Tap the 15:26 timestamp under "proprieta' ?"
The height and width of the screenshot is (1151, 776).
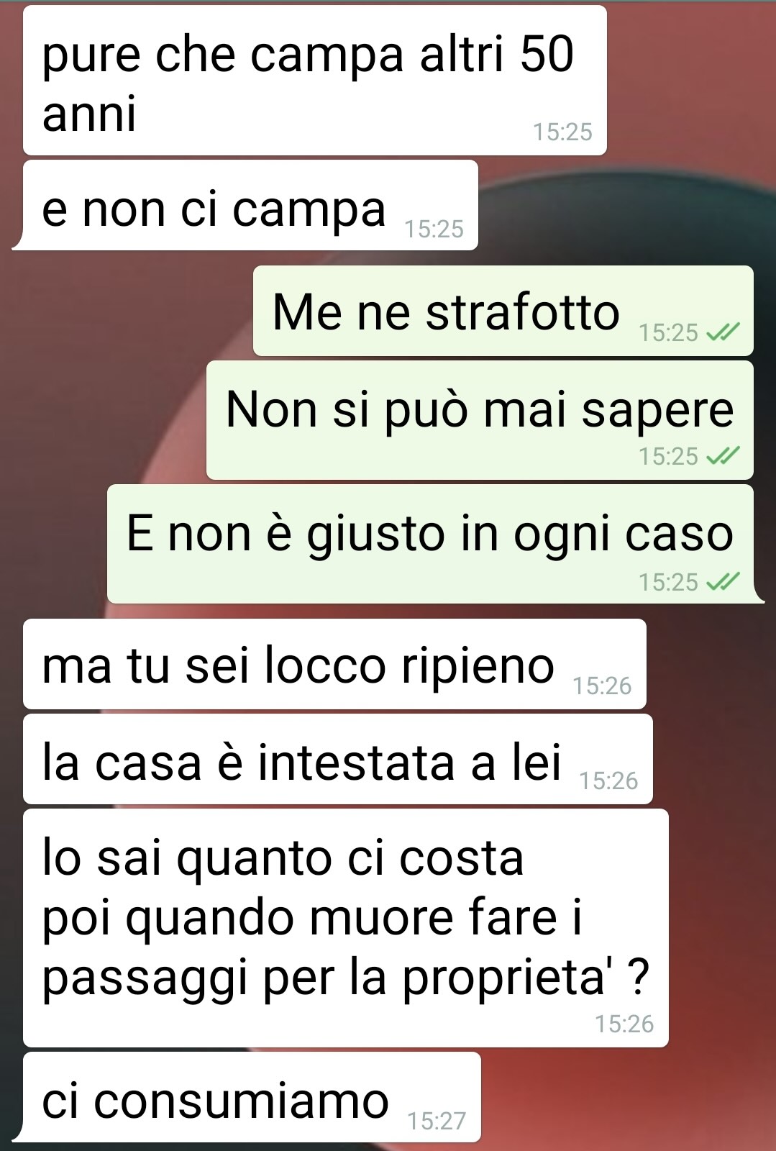pyautogui.click(x=624, y=1024)
